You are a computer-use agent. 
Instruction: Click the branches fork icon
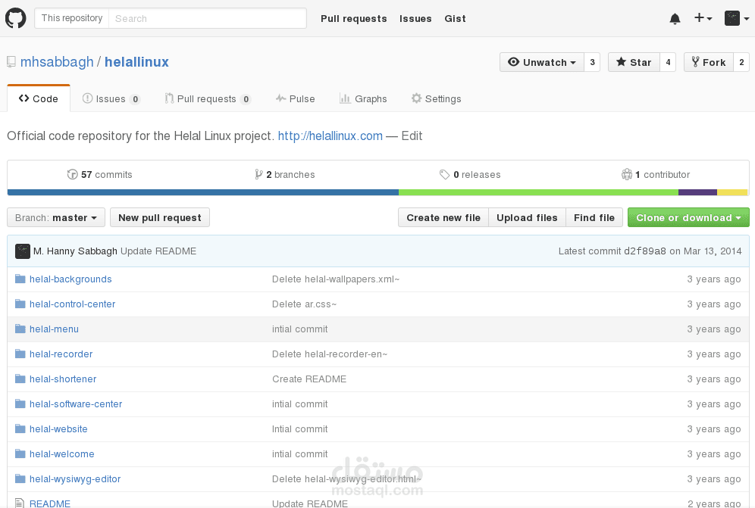pyautogui.click(x=259, y=175)
